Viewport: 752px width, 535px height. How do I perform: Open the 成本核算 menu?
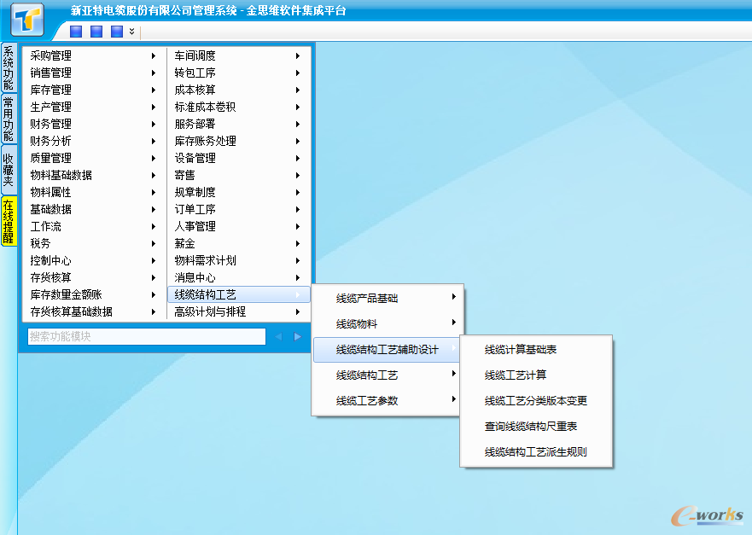(239, 90)
